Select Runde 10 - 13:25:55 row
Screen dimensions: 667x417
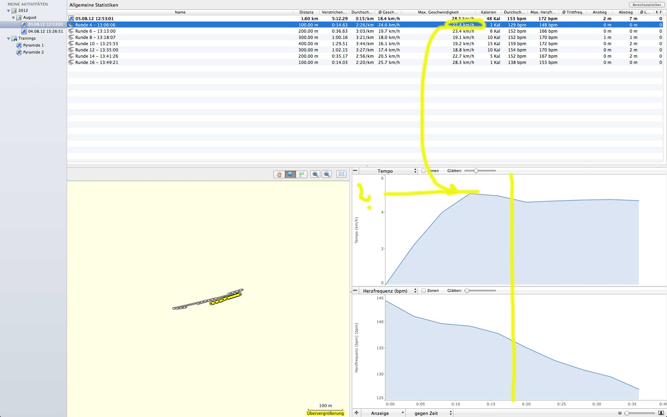click(x=97, y=44)
